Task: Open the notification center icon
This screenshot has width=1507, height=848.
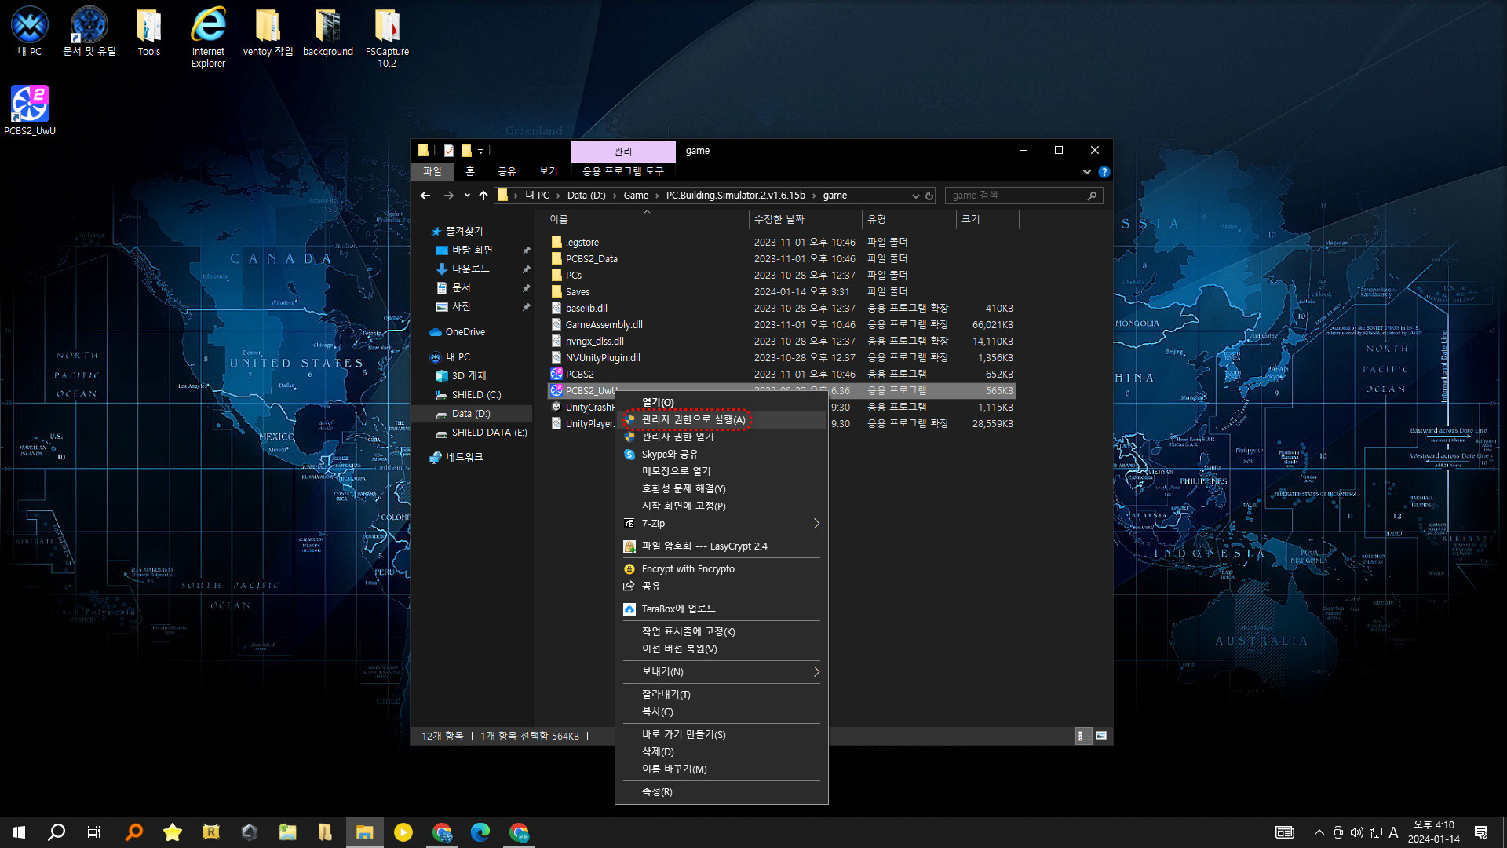Action: coord(1481,832)
